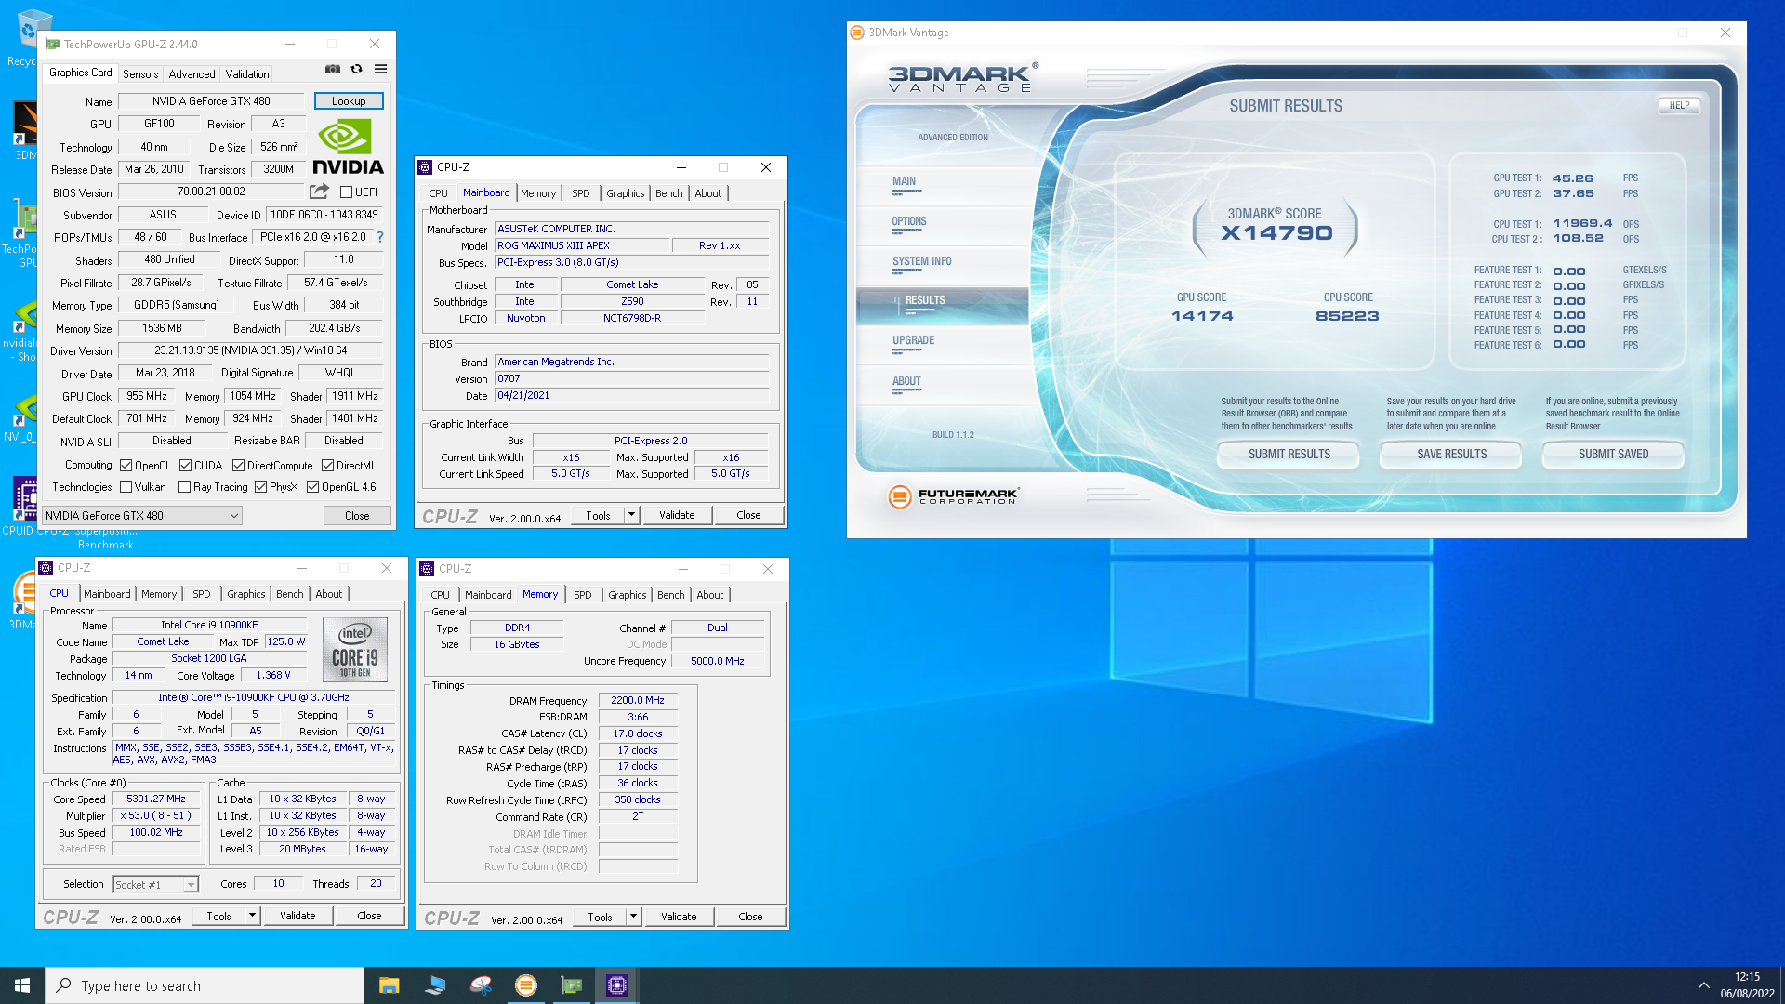
Task: Toggle the DirectCompute checkbox
Action: coord(238,465)
